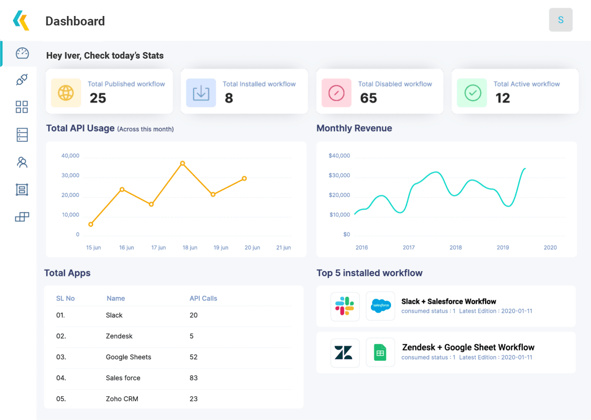Click the dashboard speedometer sidebar icon

[22, 53]
